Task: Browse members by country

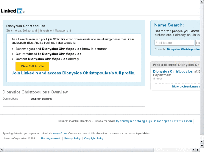Action: pyautogui.click(x=123, y=121)
